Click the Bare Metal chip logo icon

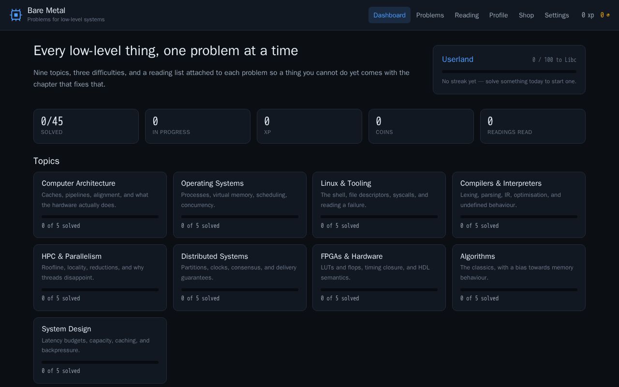tap(16, 15)
